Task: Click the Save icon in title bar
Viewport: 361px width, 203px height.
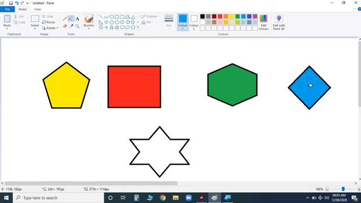Action: pos(11,3)
